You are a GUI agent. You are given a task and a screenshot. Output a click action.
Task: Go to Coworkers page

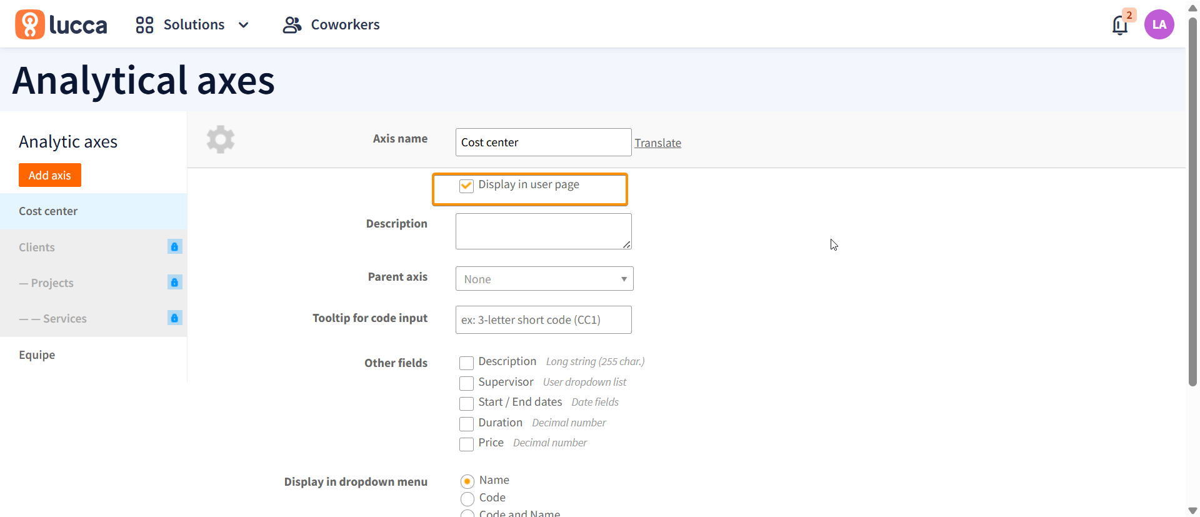click(345, 24)
